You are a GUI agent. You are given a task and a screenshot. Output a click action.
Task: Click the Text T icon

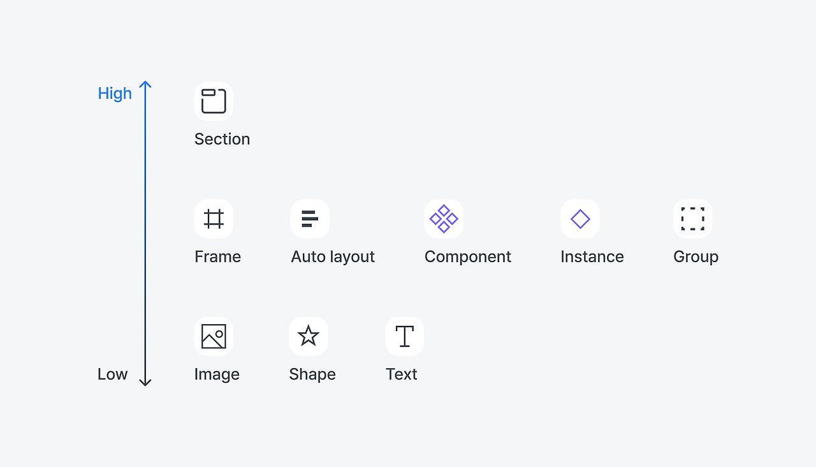(405, 336)
